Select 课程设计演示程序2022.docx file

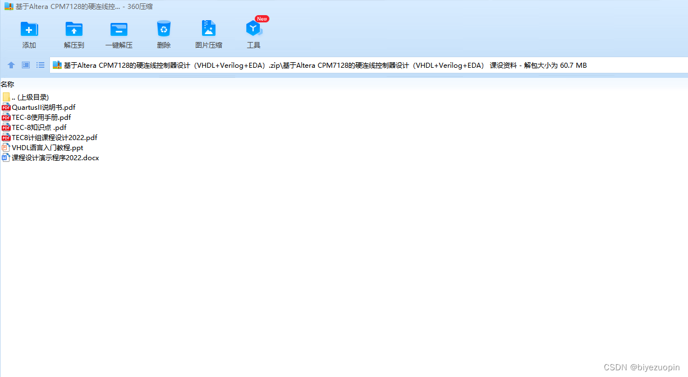coord(51,157)
